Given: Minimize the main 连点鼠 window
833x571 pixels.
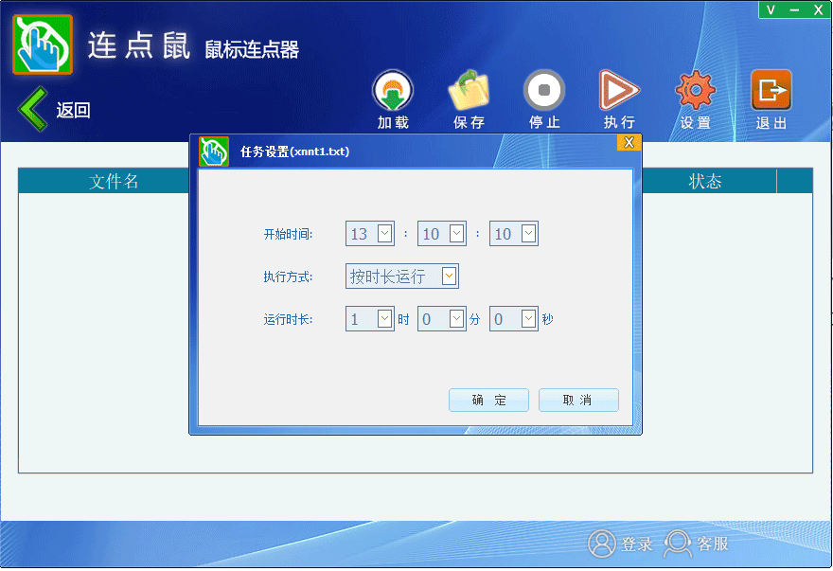Looking at the screenshot, I should 795,9.
